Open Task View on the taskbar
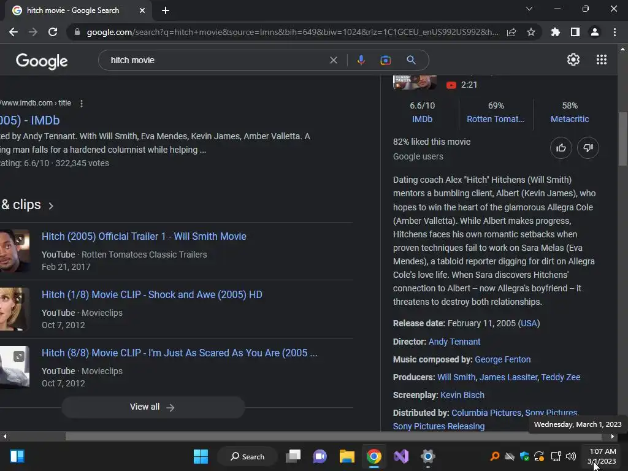Image resolution: width=628 pixels, height=471 pixels. pyautogui.click(x=293, y=456)
